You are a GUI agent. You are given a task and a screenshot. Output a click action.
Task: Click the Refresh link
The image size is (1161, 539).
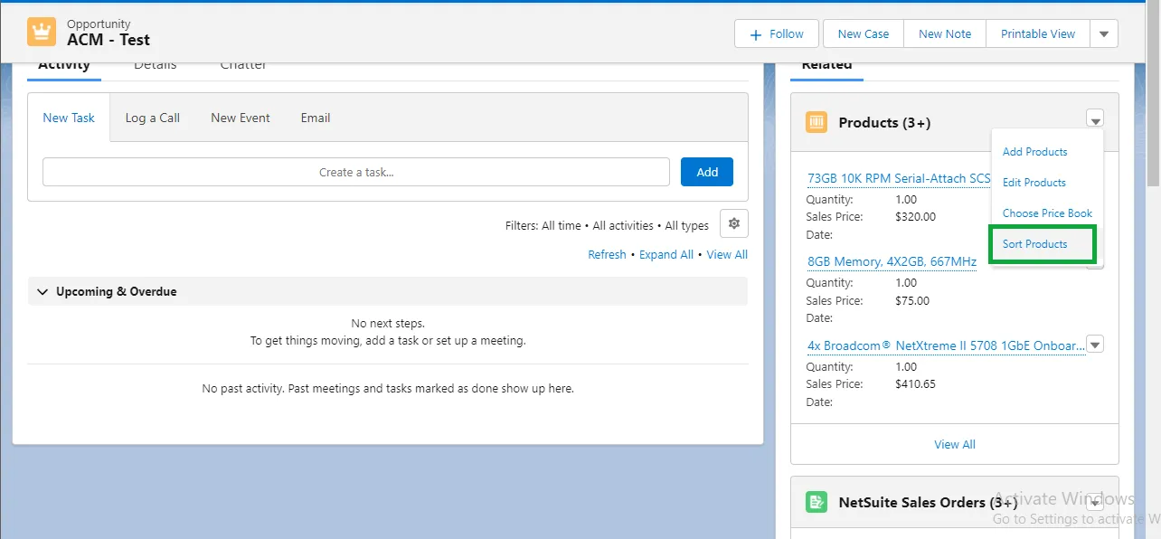(607, 255)
